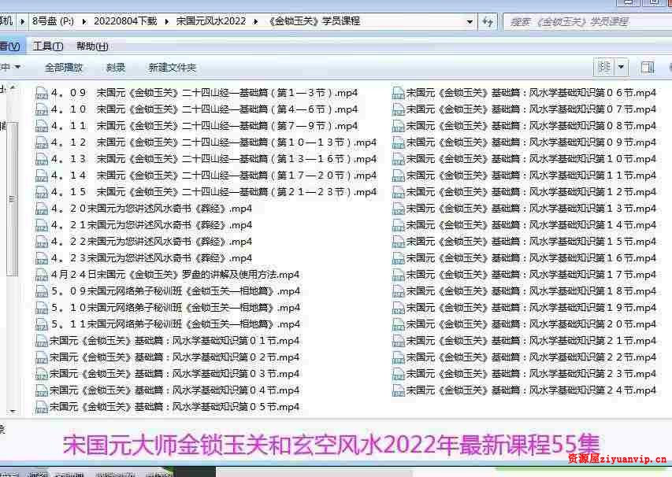
Task: Click navigation pane scroll down arrow
Action: (13, 411)
